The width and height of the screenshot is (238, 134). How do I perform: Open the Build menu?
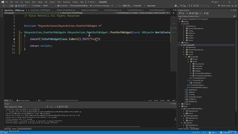point(34,2)
